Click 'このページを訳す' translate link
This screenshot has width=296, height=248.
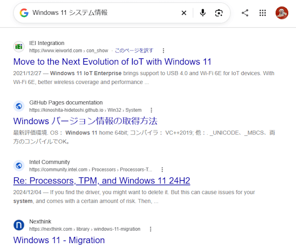134,51
